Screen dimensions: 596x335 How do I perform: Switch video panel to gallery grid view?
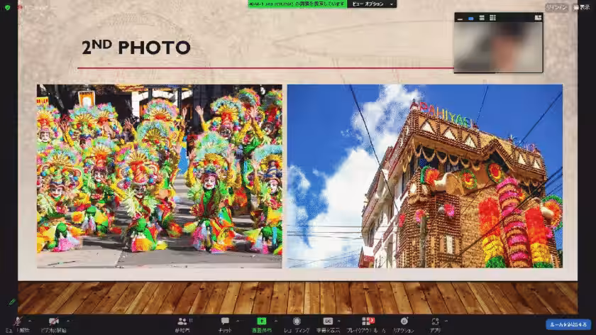pyautogui.click(x=493, y=18)
